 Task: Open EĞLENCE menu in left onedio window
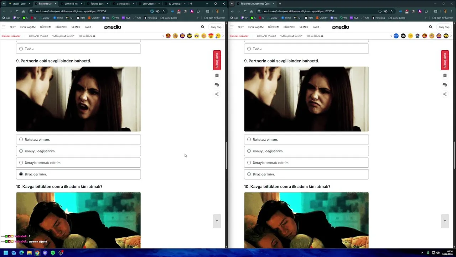pyautogui.click(x=61, y=27)
